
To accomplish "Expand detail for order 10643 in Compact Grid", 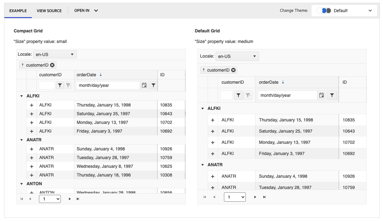I will click(x=32, y=114).
